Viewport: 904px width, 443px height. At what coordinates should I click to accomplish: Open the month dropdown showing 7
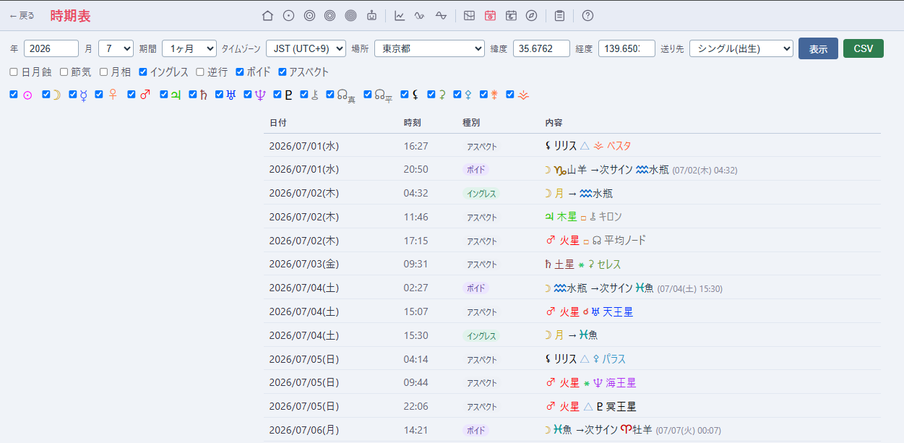pos(116,48)
